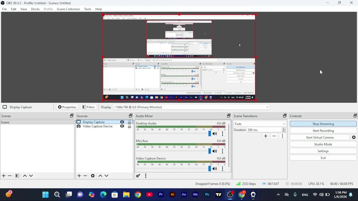Enable Studio Mode button
This screenshot has height=201, width=358.
click(x=323, y=144)
